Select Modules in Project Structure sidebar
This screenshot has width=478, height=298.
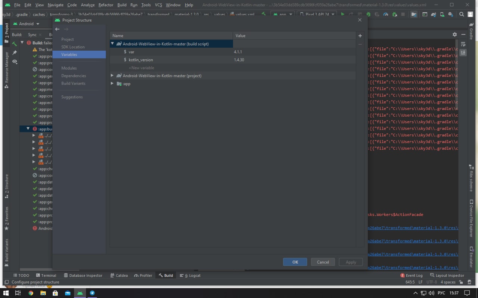click(x=69, y=68)
